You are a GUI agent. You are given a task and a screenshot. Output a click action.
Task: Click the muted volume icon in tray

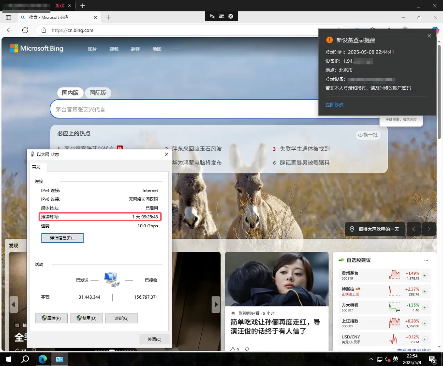pyautogui.click(x=388, y=359)
